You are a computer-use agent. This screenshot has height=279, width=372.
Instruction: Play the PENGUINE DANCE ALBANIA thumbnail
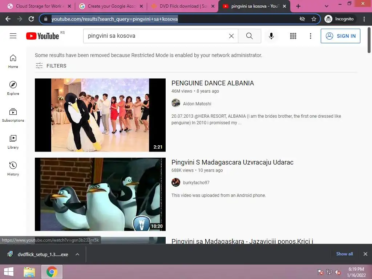[x=100, y=115]
